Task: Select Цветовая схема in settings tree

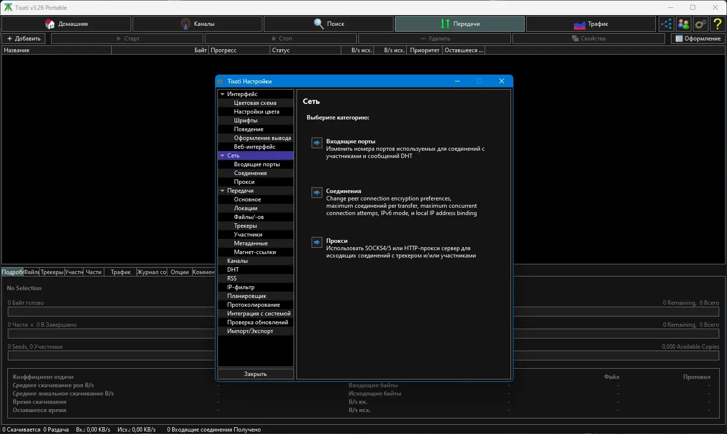Action: [255, 103]
